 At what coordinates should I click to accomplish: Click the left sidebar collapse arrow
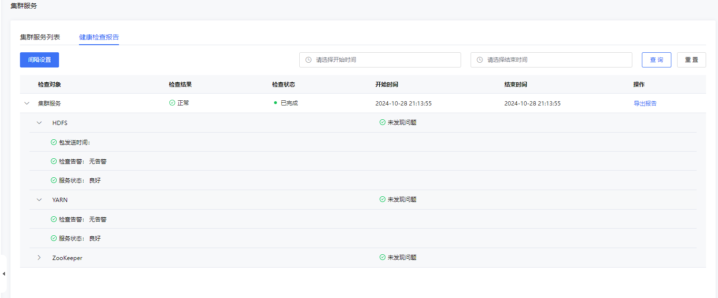(4, 274)
